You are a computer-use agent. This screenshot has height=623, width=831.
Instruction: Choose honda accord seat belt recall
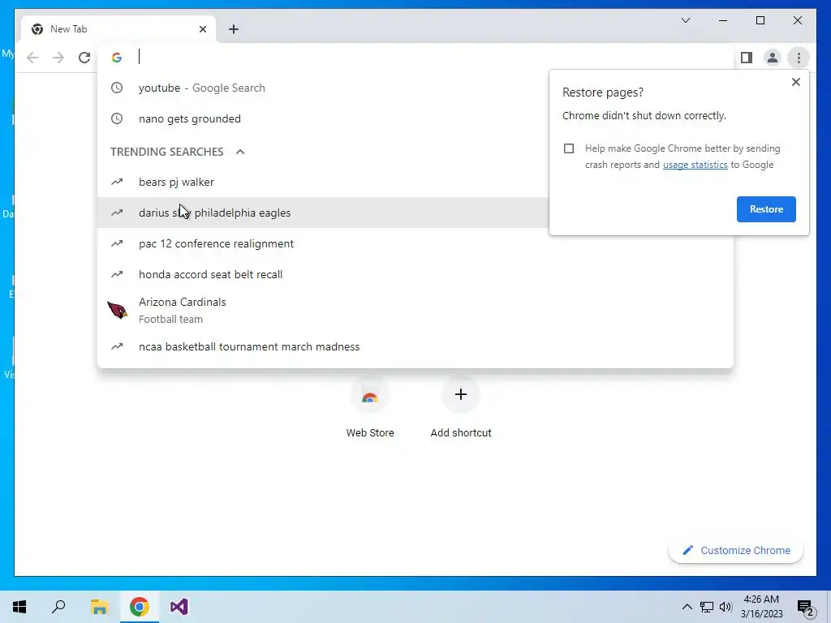[415, 274]
